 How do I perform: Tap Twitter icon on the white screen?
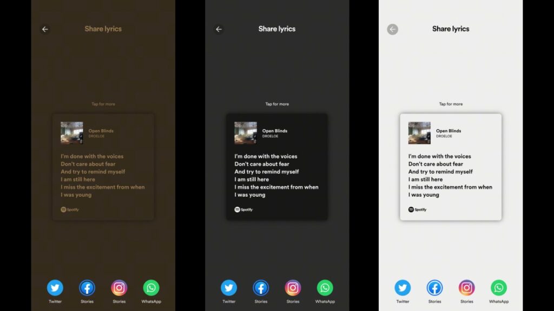coord(403,288)
